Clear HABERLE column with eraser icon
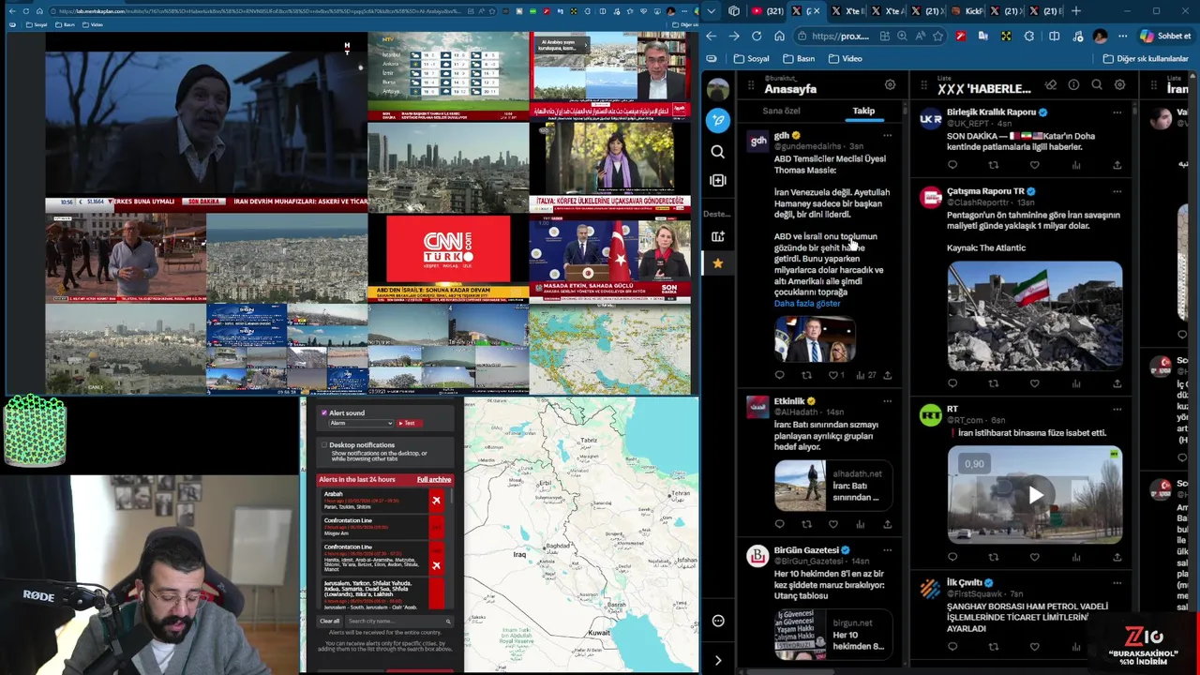Viewport: 1200px width, 675px height. click(1050, 85)
